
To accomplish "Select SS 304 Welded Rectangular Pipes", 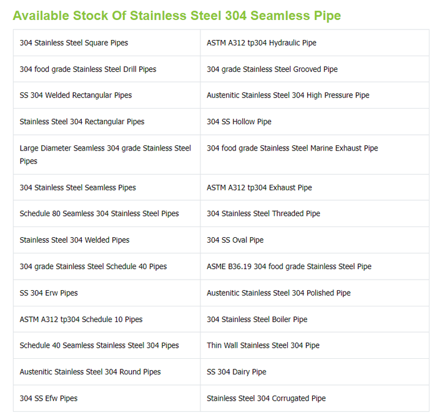I will pos(76,95).
